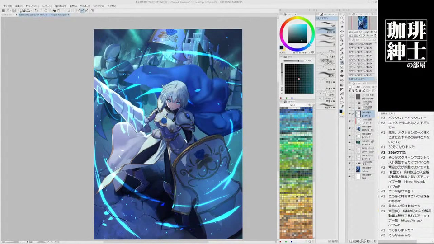Open the レイヤー menu
This screenshot has width=434, height=244.
(47, 6)
